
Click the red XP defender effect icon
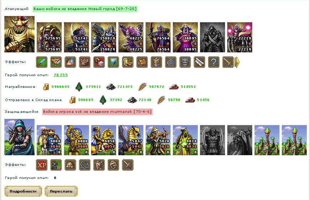[x=42, y=165]
